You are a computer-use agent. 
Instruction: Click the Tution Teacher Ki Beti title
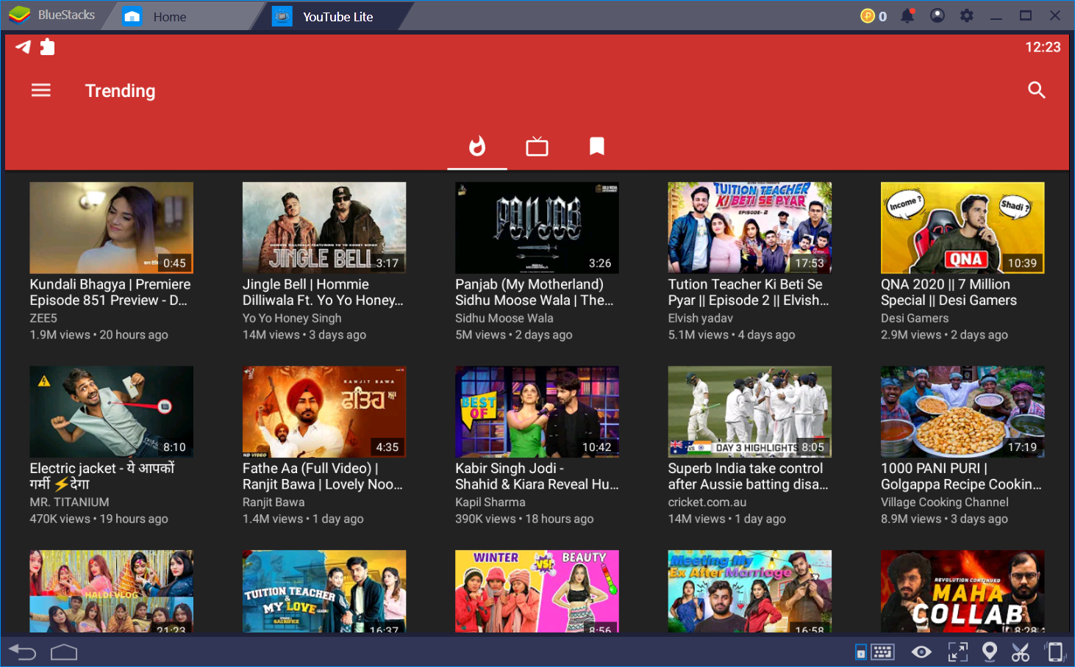pos(749,292)
